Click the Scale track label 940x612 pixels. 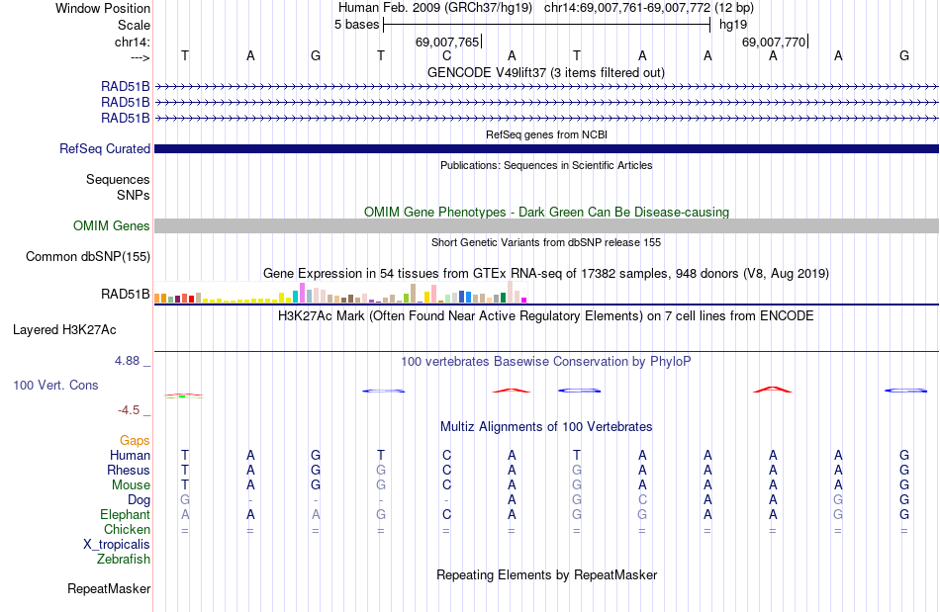(134, 25)
